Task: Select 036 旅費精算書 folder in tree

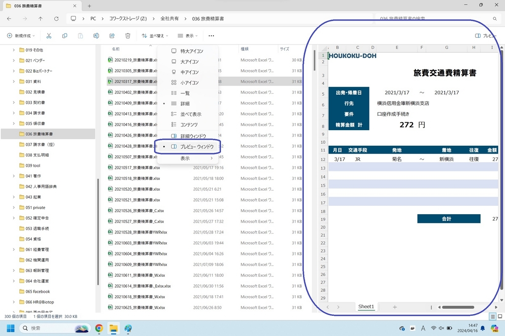Action: 48,134
